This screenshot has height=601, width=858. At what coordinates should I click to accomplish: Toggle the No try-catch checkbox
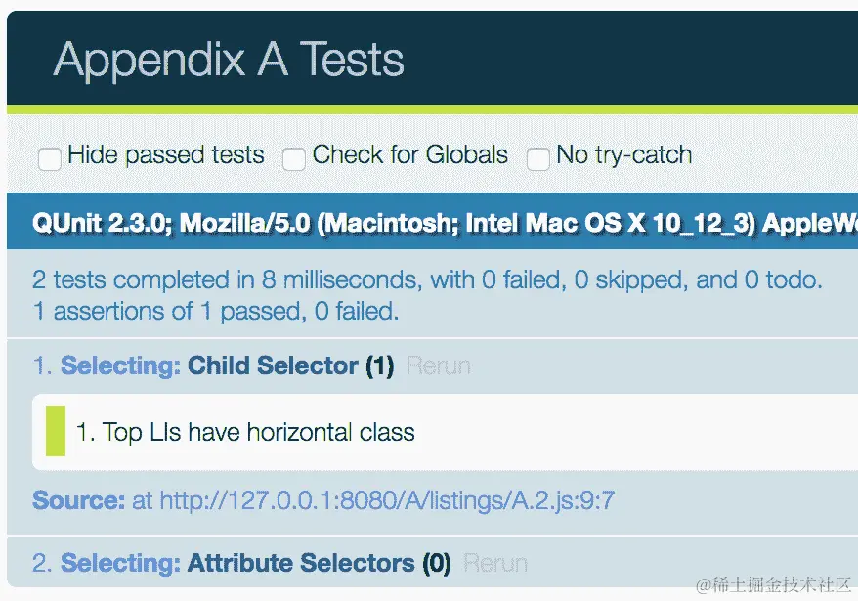click(537, 158)
